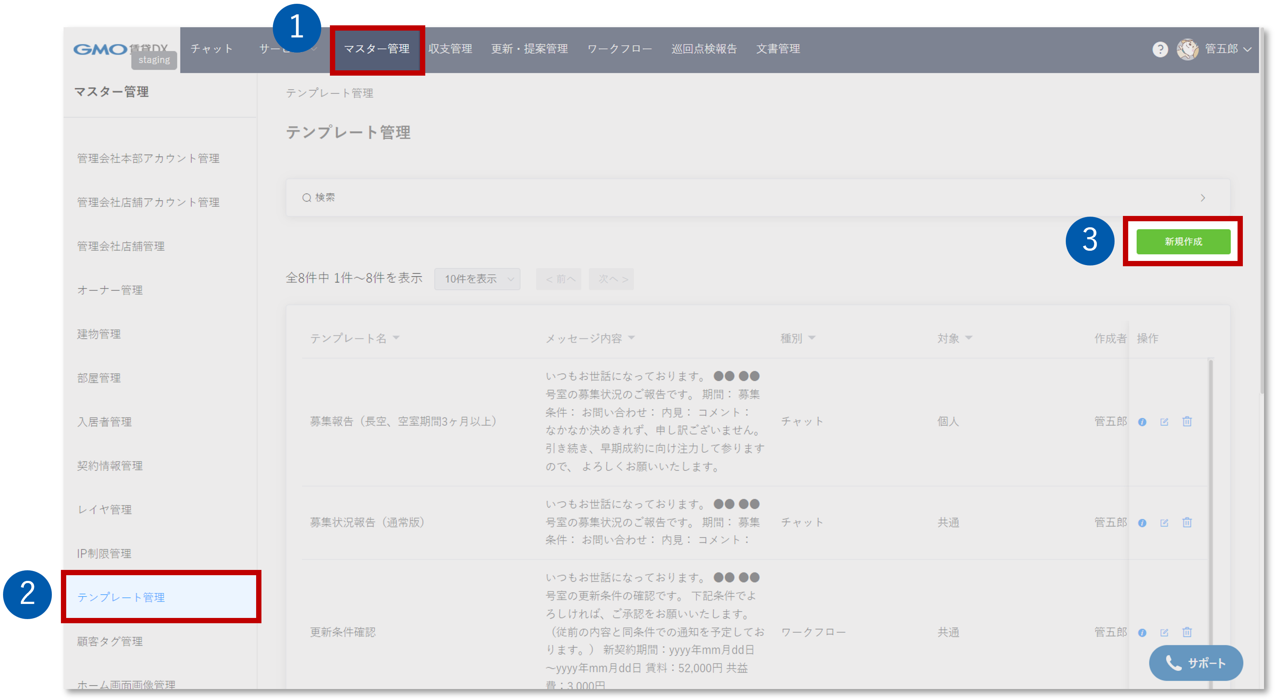Edit the 募集報告（長空）template with pencil icon
Image resolution: width=1275 pixels, height=700 pixels.
1165,422
